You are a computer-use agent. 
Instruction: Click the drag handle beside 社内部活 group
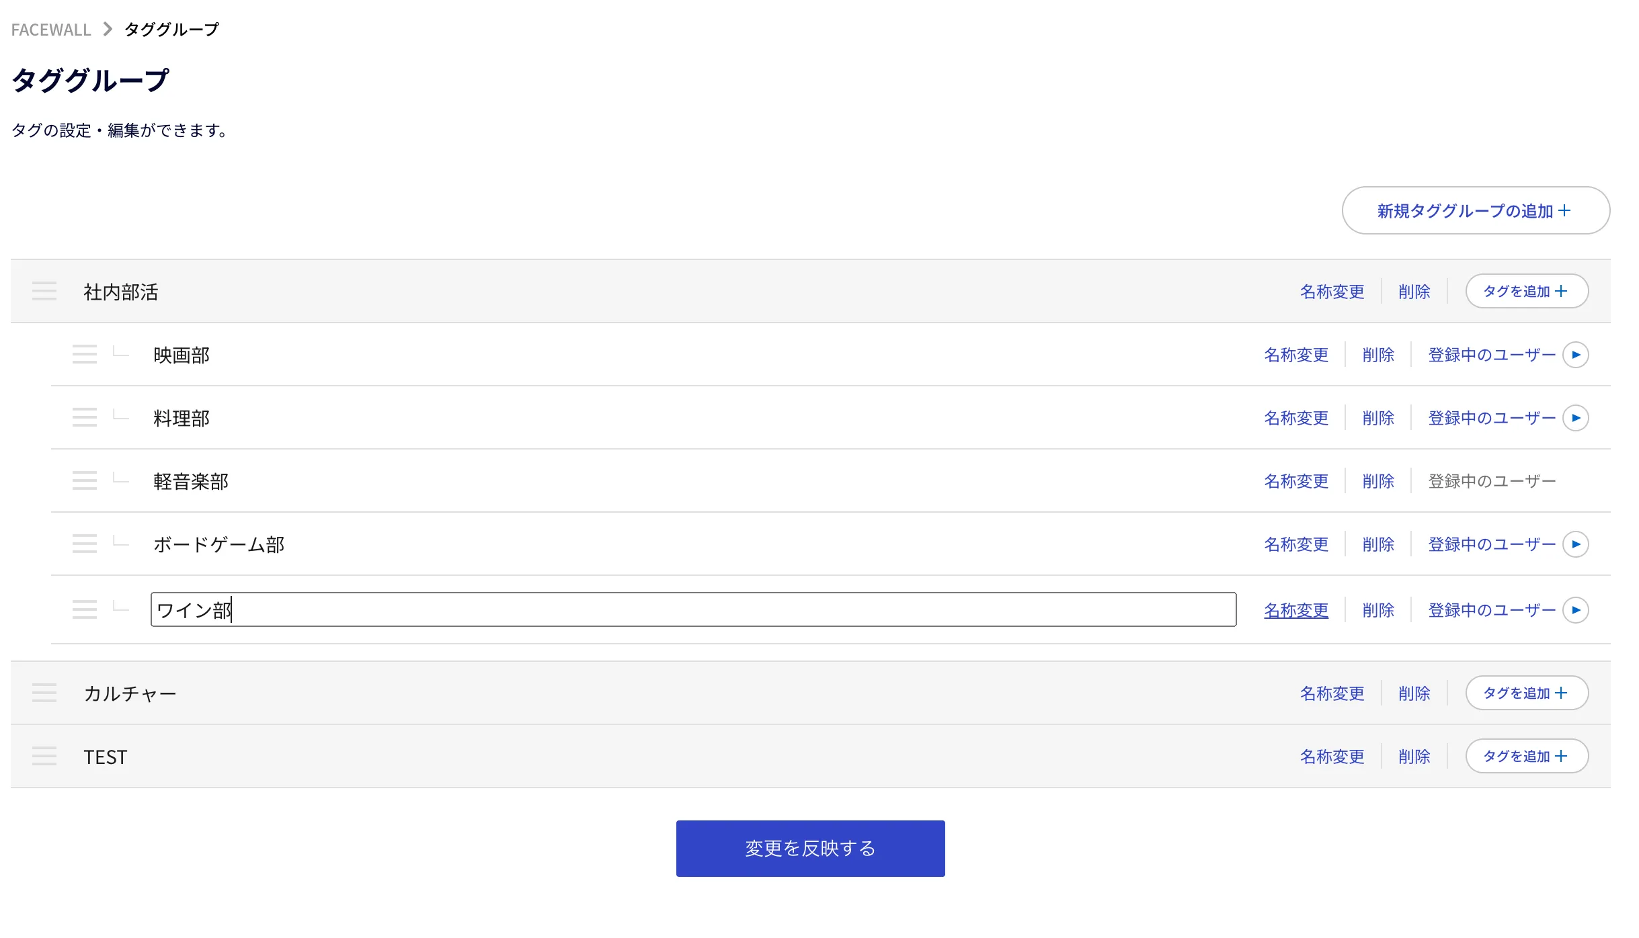[x=44, y=291]
